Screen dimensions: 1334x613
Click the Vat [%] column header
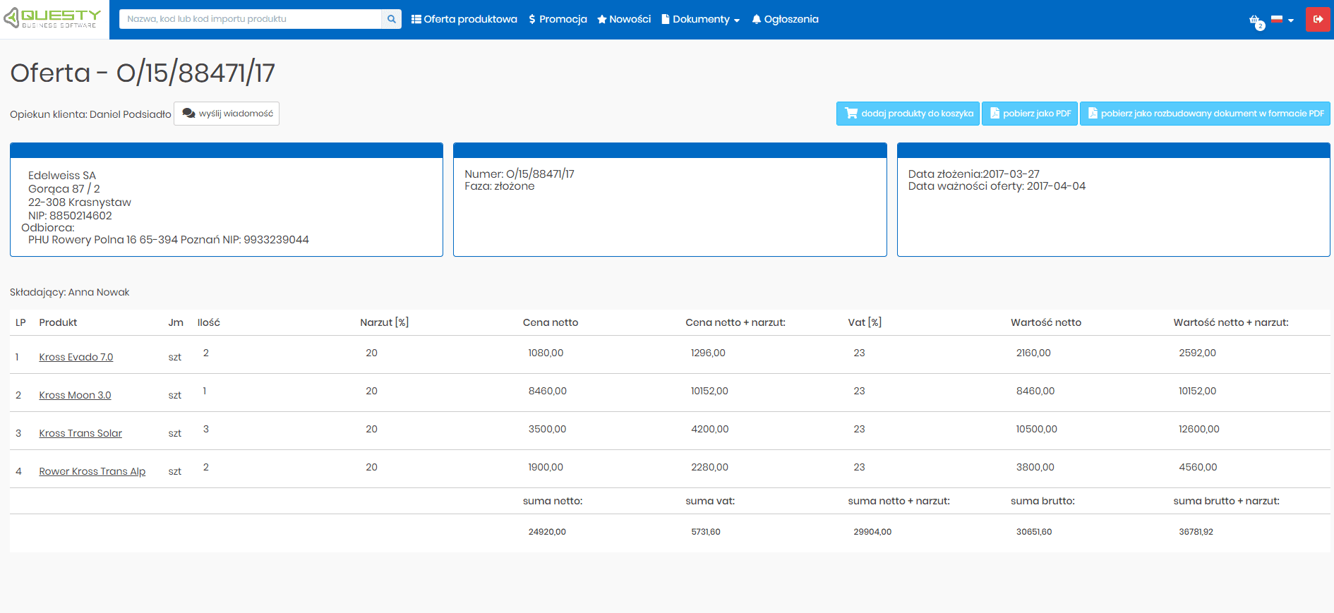(x=865, y=322)
